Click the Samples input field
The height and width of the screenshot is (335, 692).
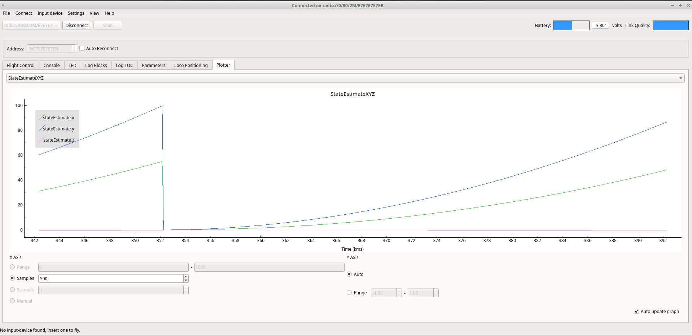pos(110,278)
